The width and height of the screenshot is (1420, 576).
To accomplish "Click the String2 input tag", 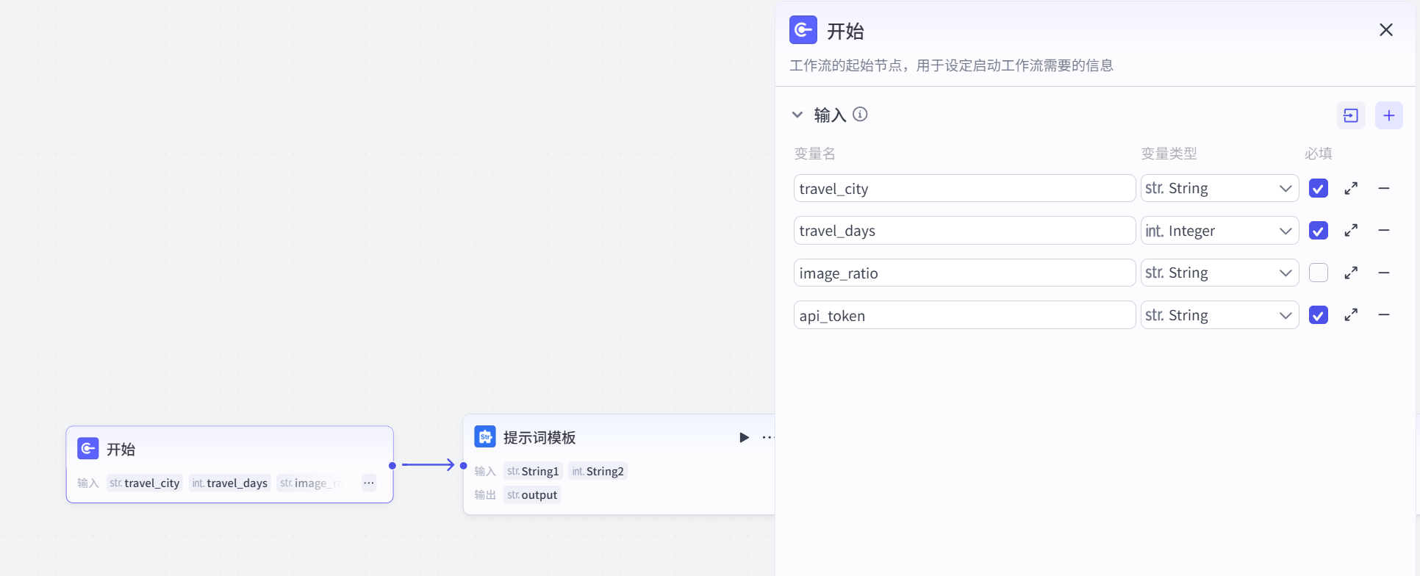I will point(598,471).
